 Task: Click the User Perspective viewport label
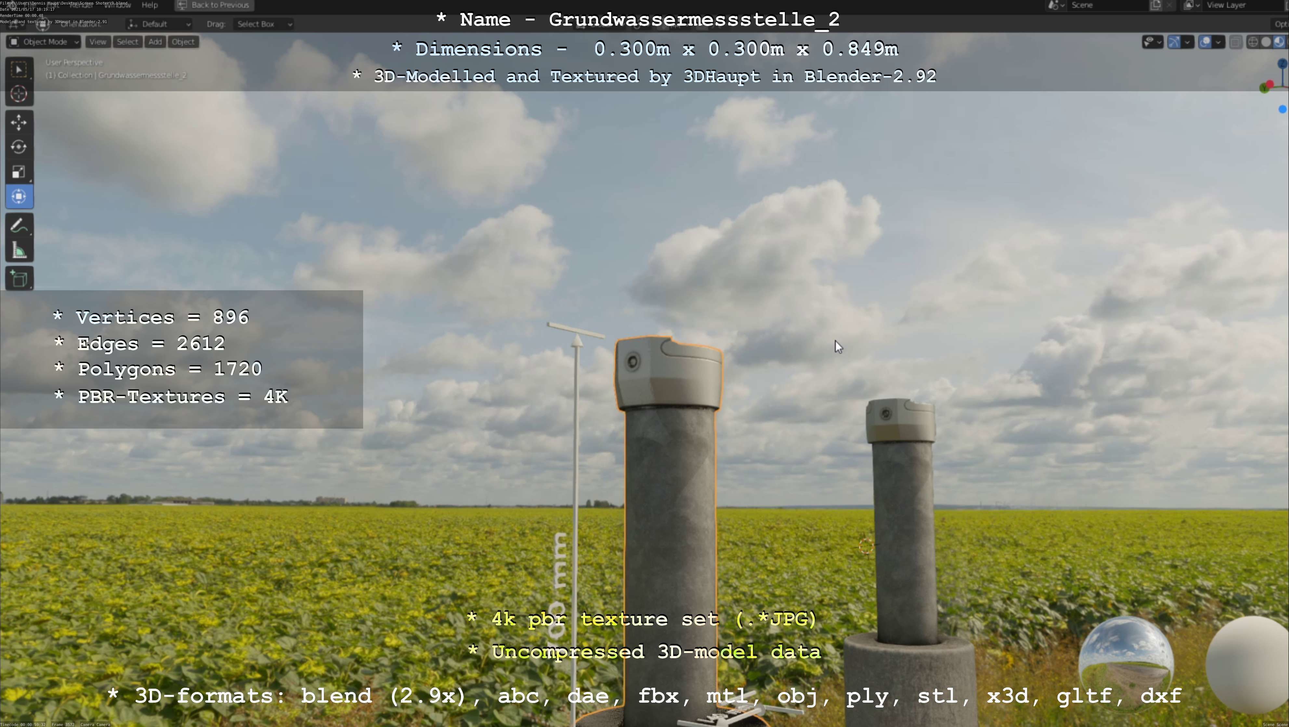74,62
